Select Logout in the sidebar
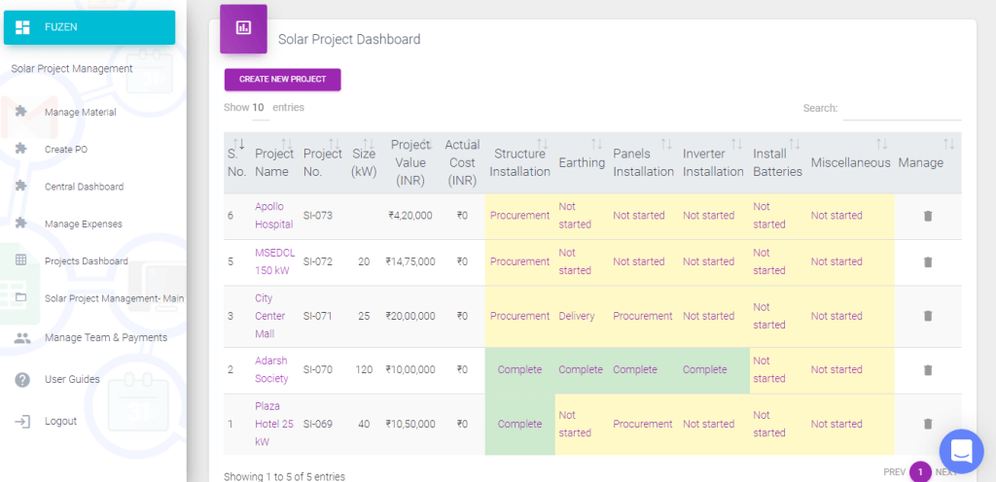Viewport: 996px width, 482px height. coord(60,421)
